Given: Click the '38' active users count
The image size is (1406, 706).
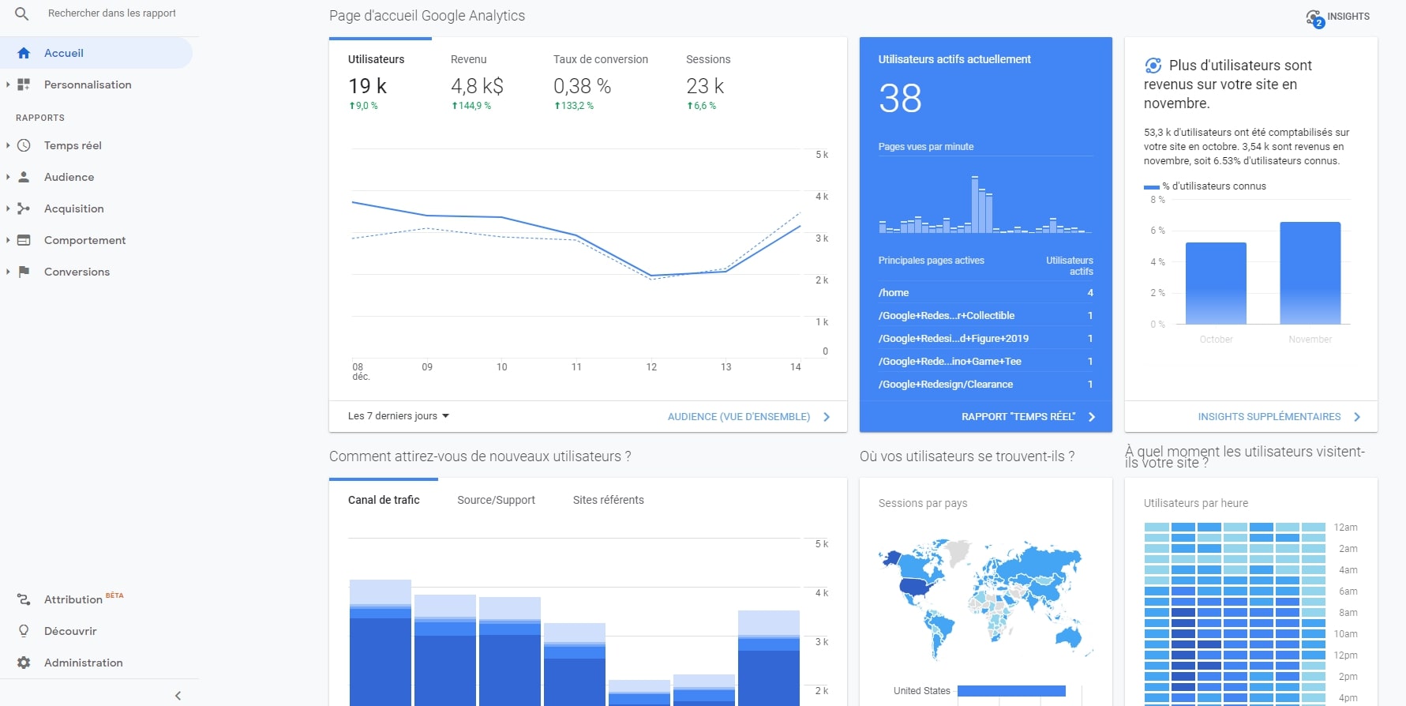Looking at the screenshot, I should (900, 99).
